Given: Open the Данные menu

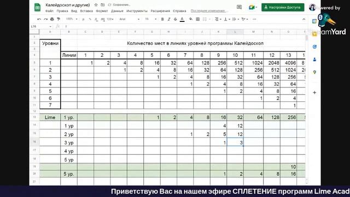Looking at the screenshot, I should pyautogui.click(x=117, y=11).
